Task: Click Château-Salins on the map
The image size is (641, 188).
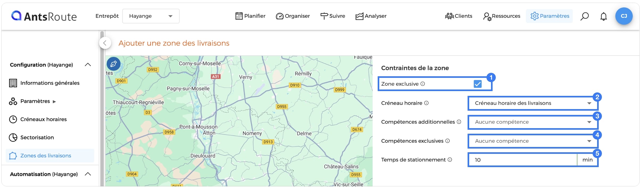Action: coord(341,167)
